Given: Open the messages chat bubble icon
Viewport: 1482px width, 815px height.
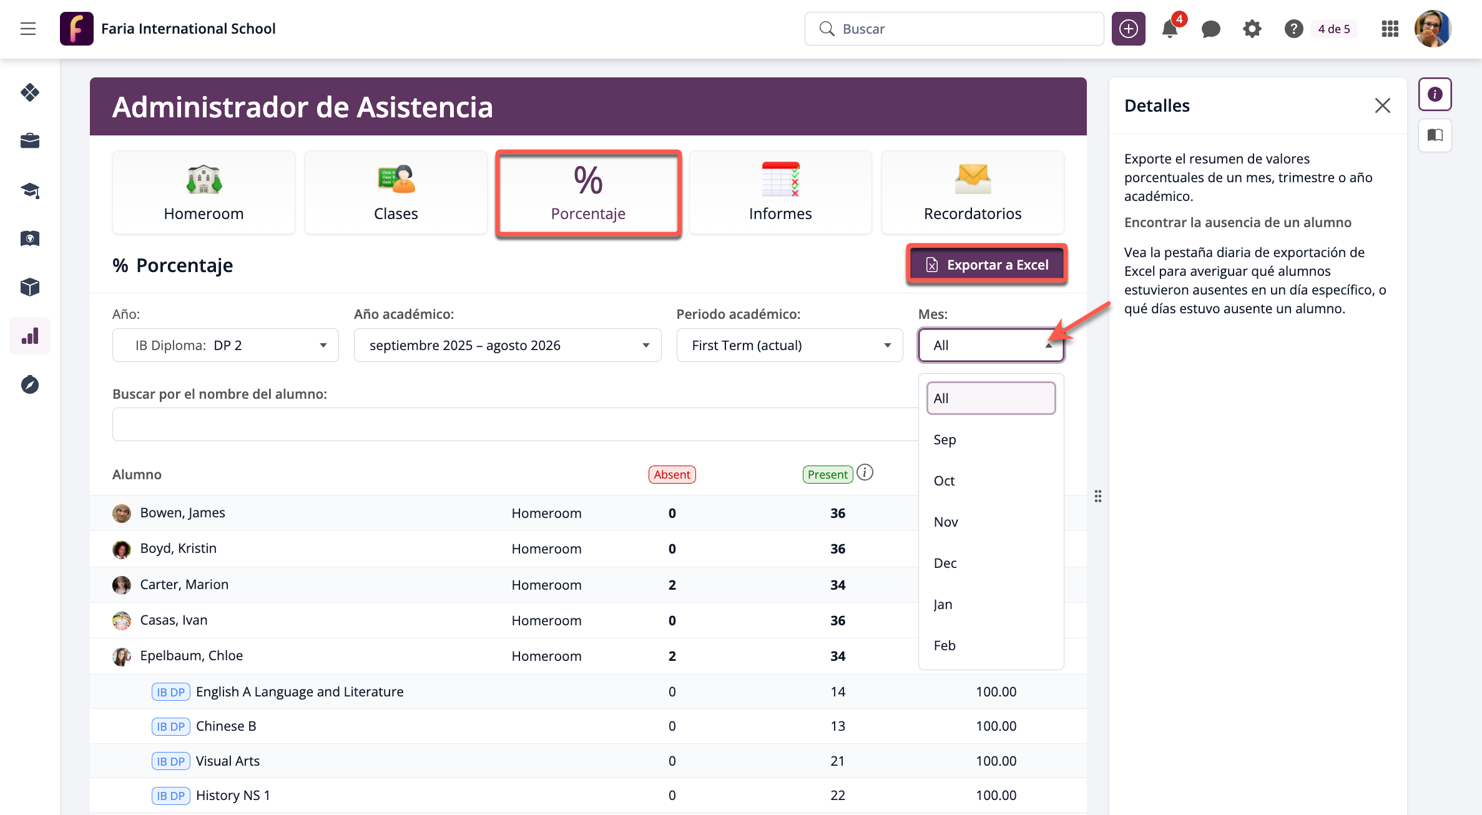Looking at the screenshot, I should (x=1210, y=29).
